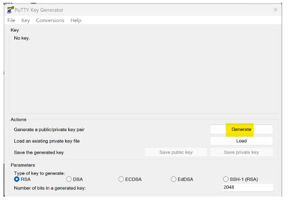Expand the Conversions menu
Image resolution: width=287 pixels, height=201 pixels.
click(x=50, y=20)
